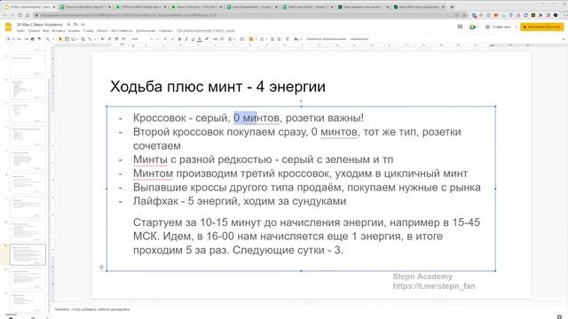Open the shape insertion tool

pyautogui.click(x=83, y=39)
